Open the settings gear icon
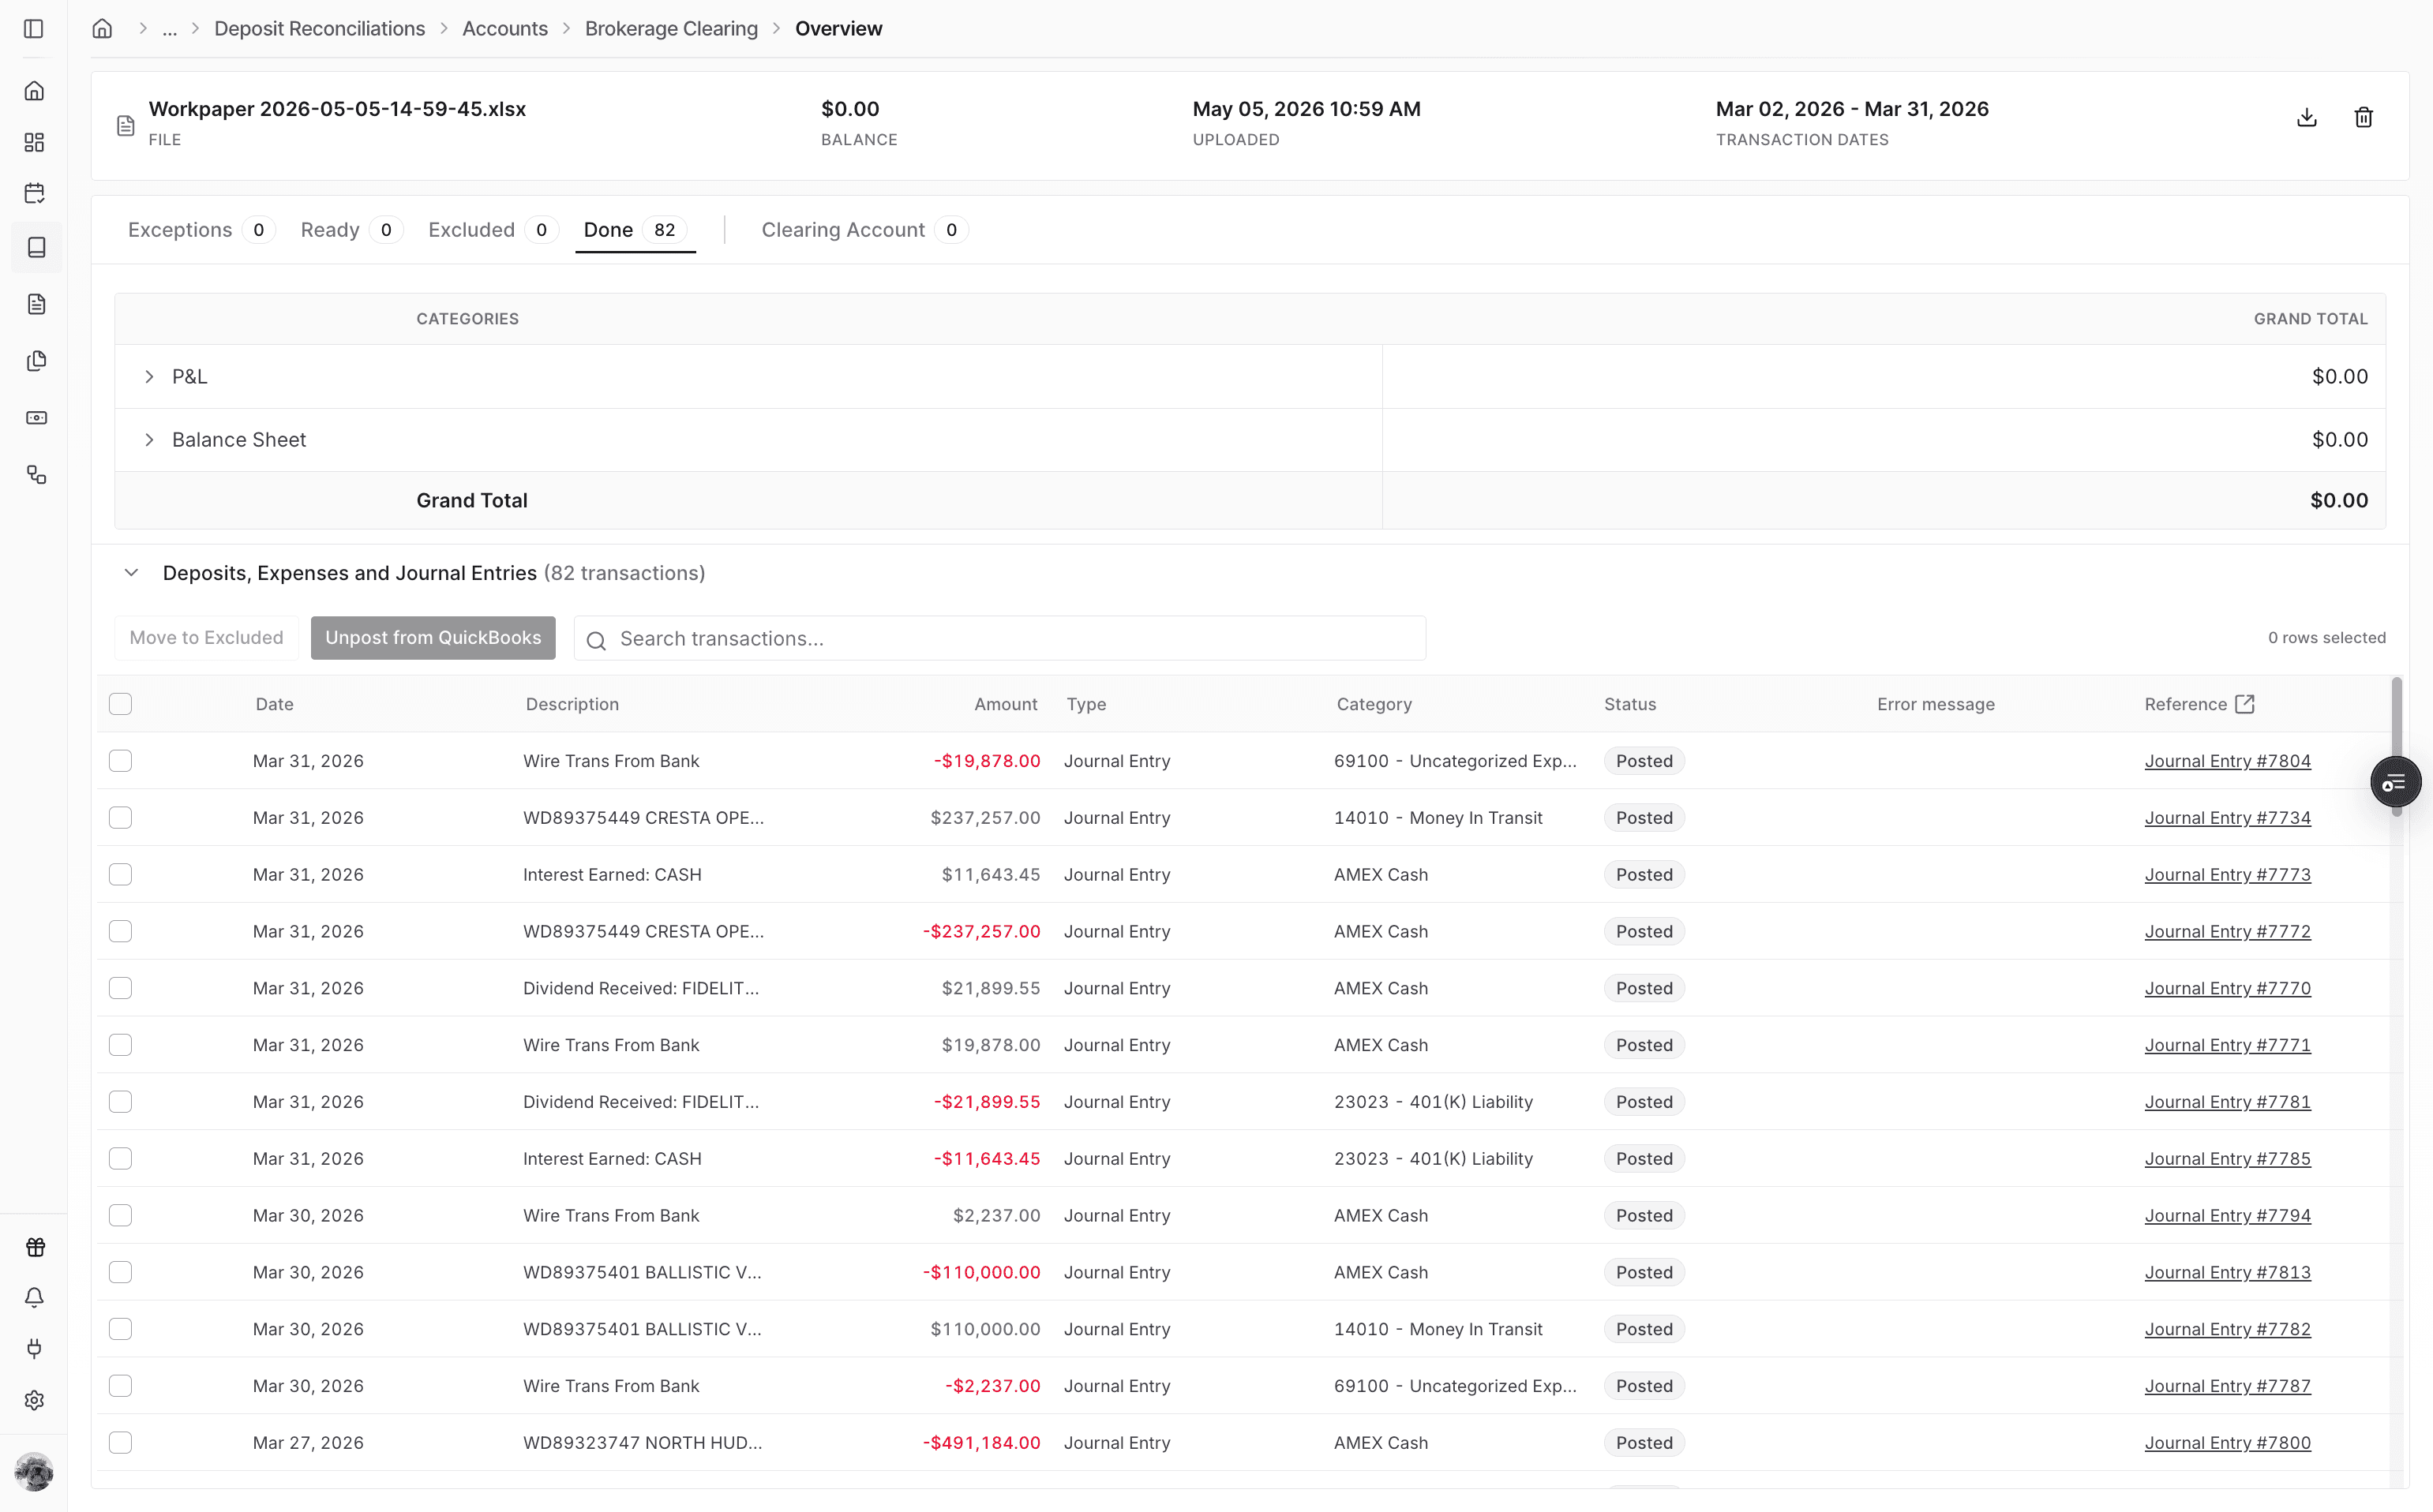 [35, 1400]
